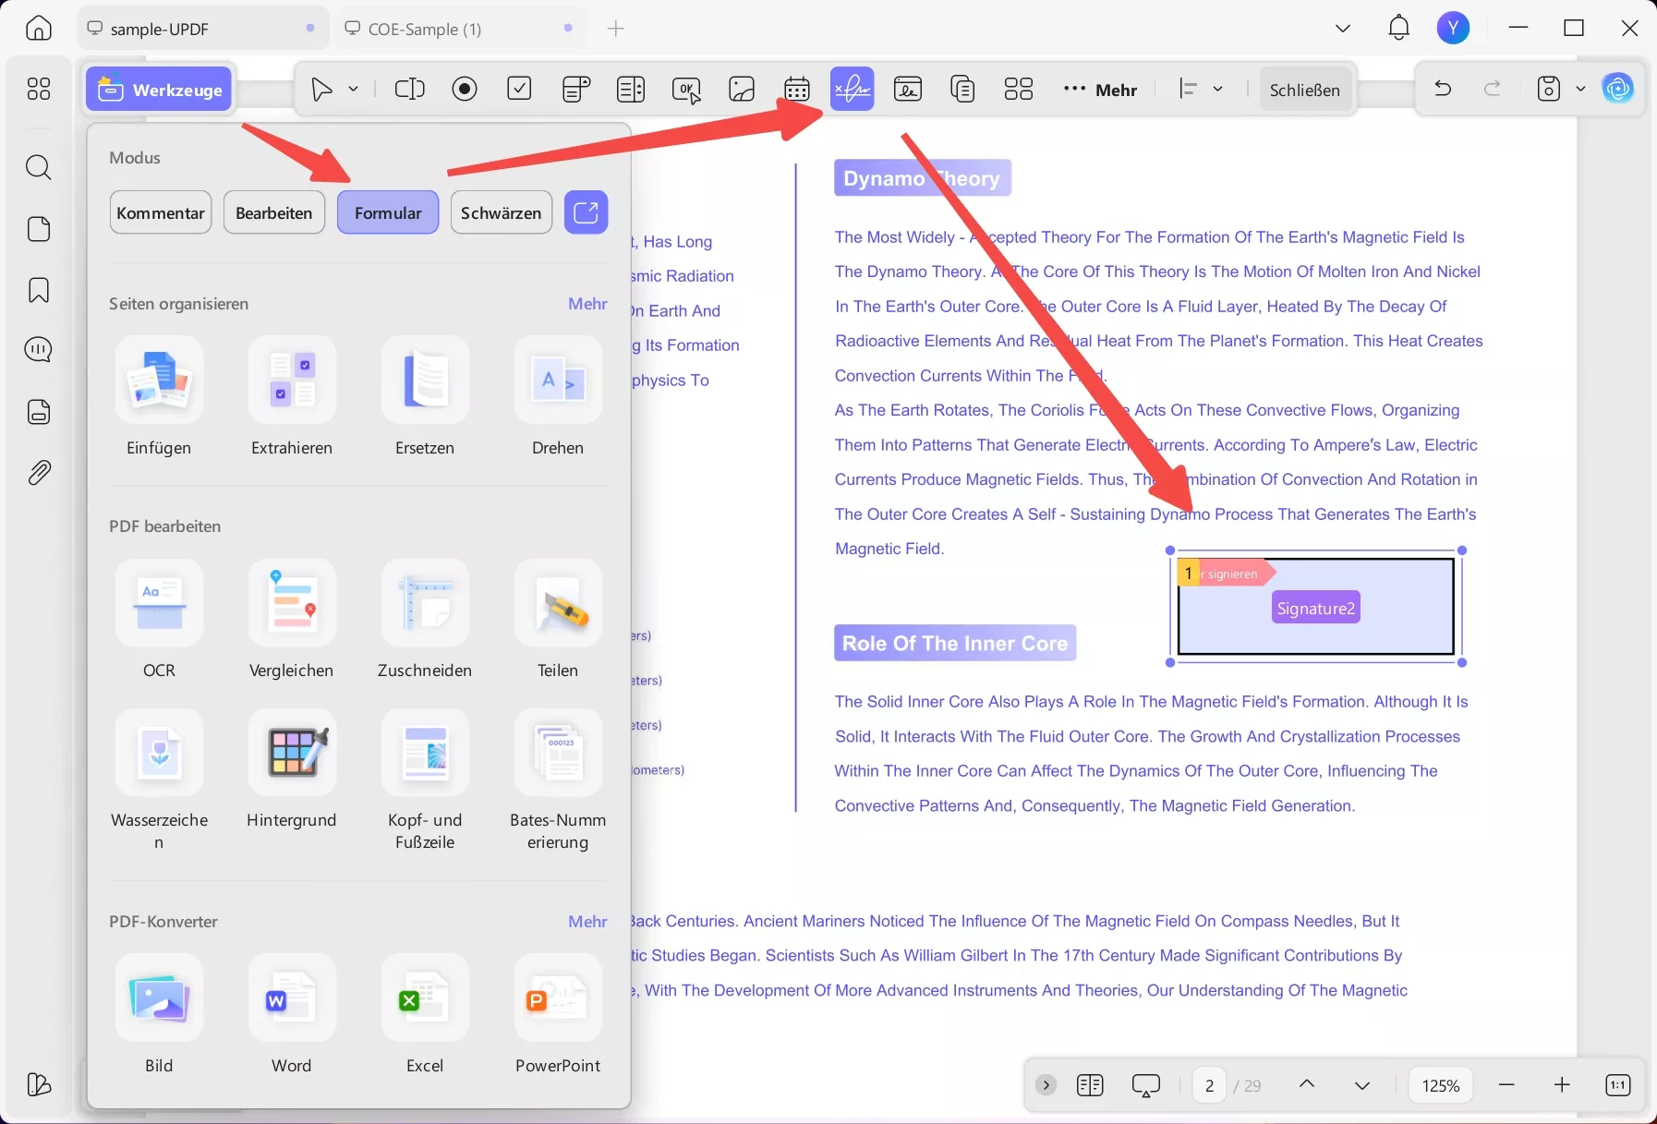Open Kopf- und Fußzeile tool
Screen dimensions: 1657x1124
(425, 780)
